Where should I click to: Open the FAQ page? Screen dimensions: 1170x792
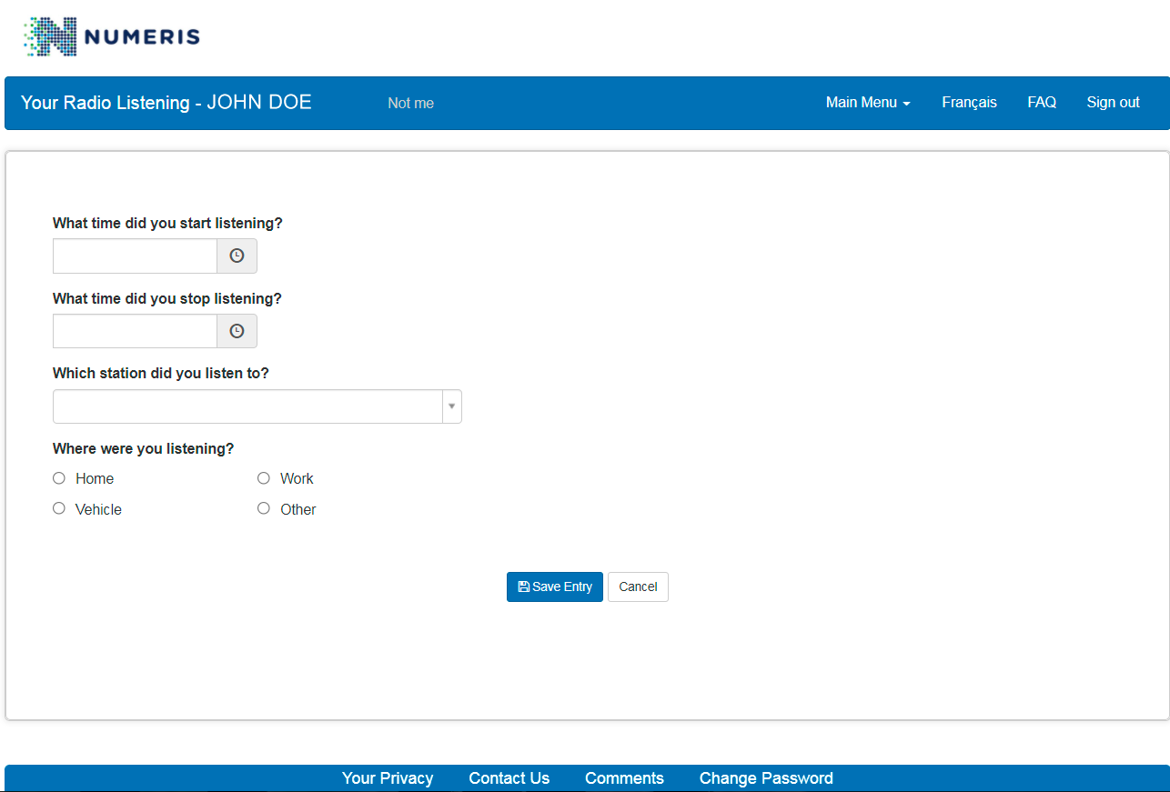click(x=1042, y=103)
